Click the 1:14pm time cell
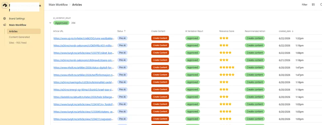Screen dimensions: 322x125 click(x=300, y=97)
